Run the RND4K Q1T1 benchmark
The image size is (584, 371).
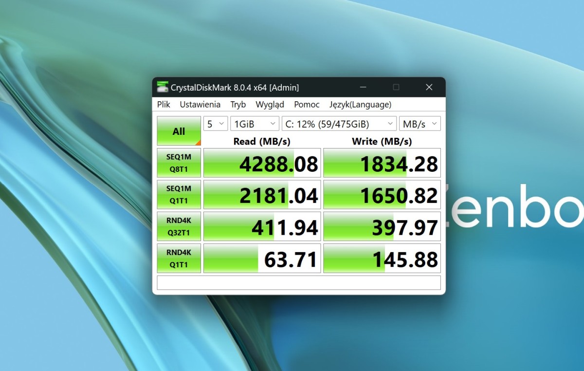[179, 258]
